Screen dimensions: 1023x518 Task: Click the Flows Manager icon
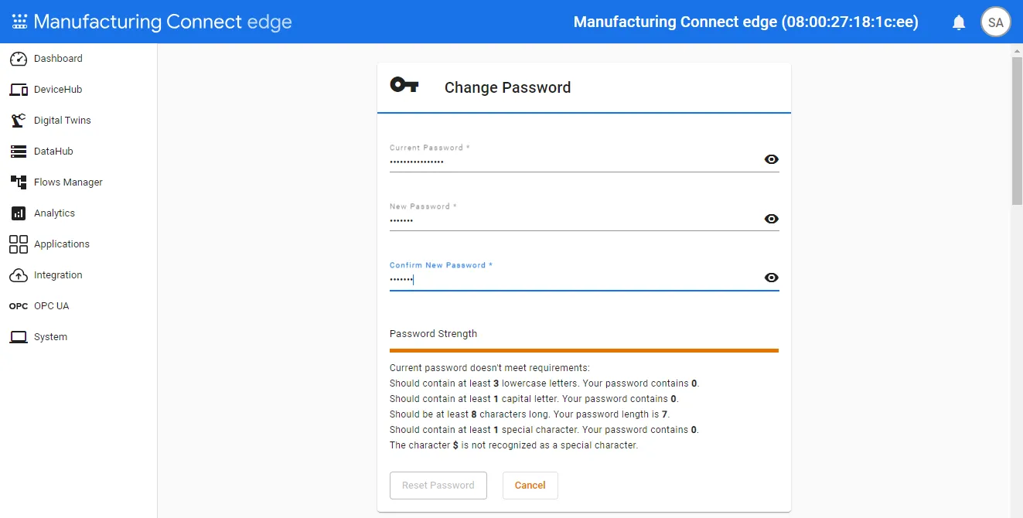[x=19, y=182]
